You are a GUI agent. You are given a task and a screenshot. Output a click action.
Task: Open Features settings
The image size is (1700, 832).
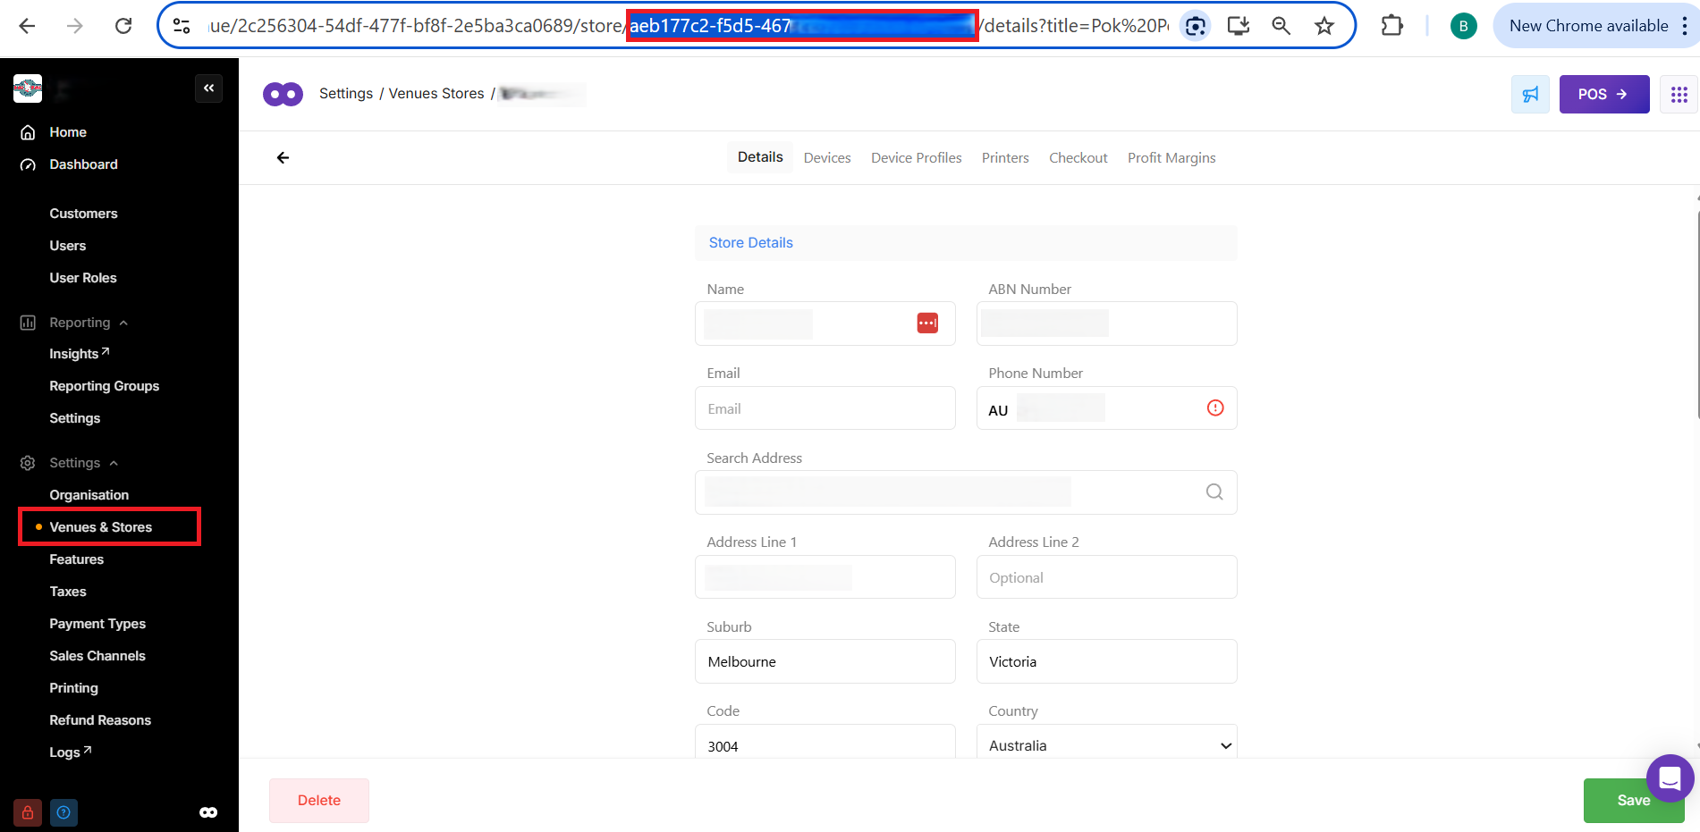coord(77,559)
